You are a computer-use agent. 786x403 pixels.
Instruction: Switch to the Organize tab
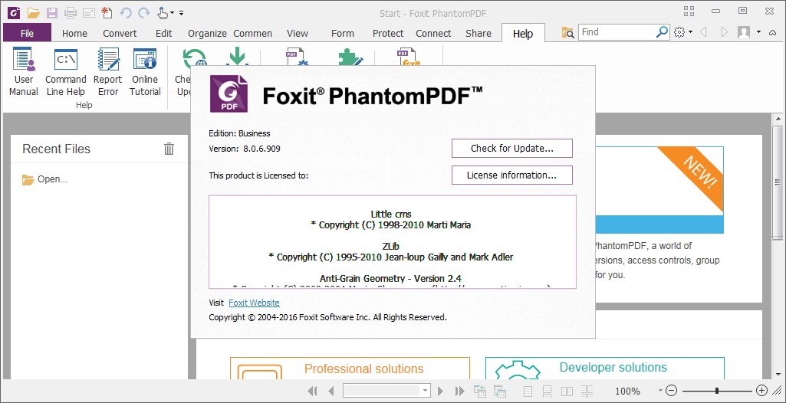click(x=207, y=34)
